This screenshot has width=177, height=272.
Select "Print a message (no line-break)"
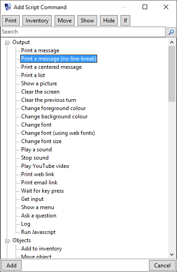click(x=59, y=59)
